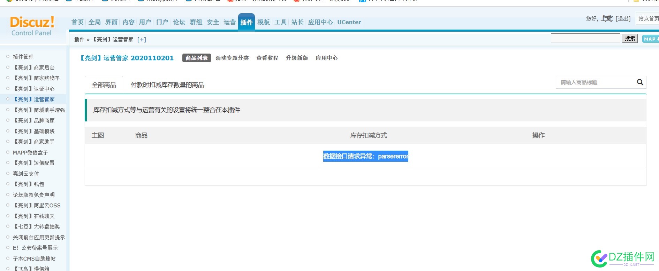Open the 界面 top menu
659x271 pixels.
(111, 22)
